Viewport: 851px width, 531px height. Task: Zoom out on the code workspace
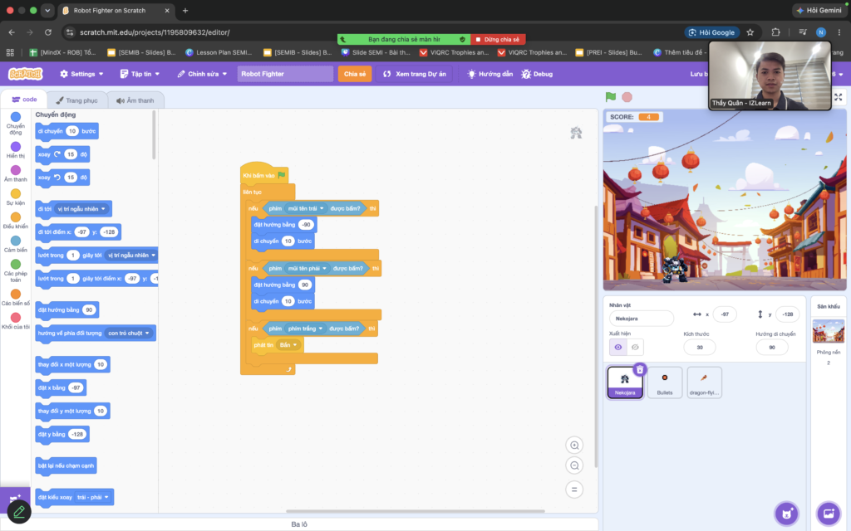(574, 465)
